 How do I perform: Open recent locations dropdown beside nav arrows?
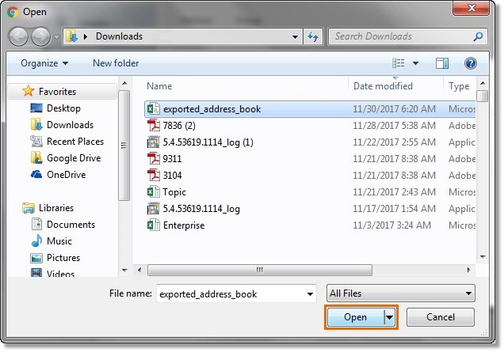click(x=56, y=37)
